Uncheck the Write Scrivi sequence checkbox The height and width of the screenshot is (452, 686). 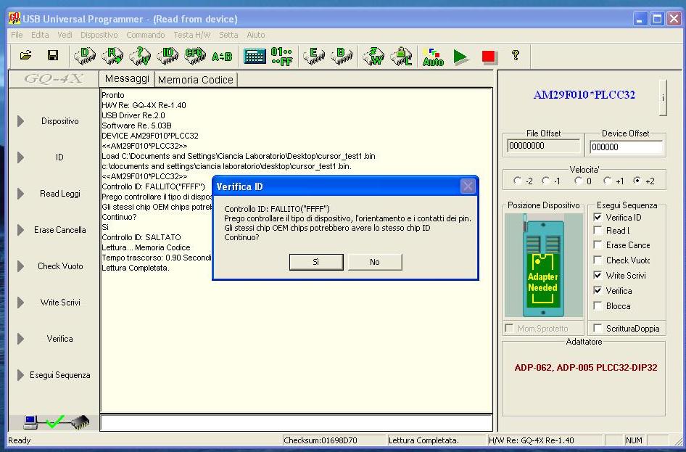point(598,275)
